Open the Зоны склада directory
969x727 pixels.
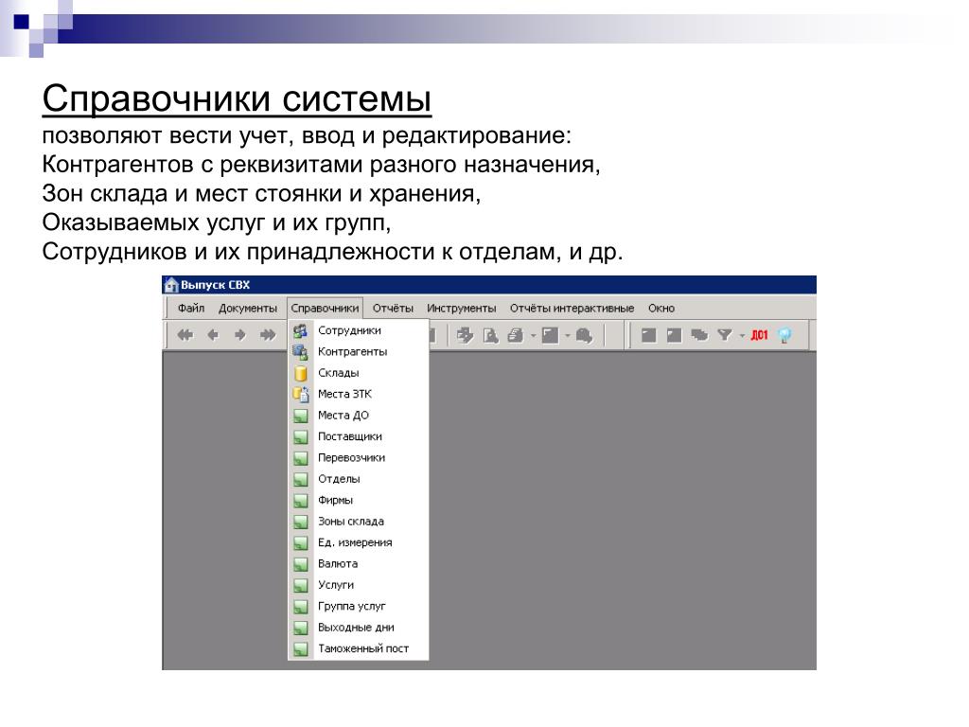click(x=359, y=522)
